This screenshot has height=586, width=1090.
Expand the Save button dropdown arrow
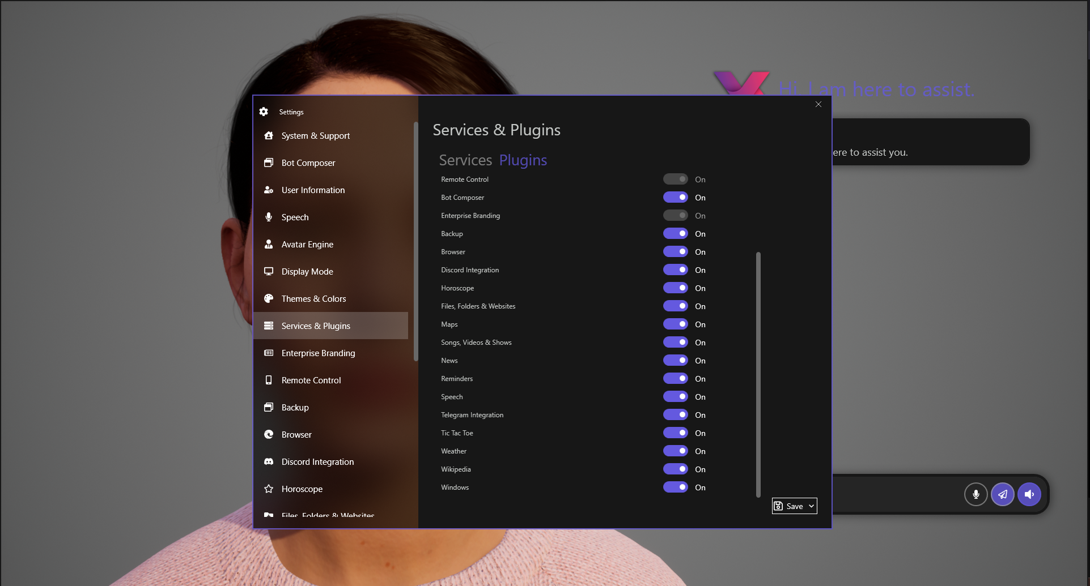(x=811, y=506)
